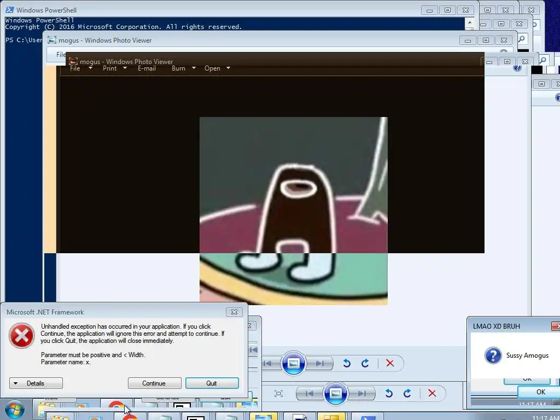Click the icon in the light mogus Photo Viewer title bar
The image size is (560, 420).
(x=52, y=40)
